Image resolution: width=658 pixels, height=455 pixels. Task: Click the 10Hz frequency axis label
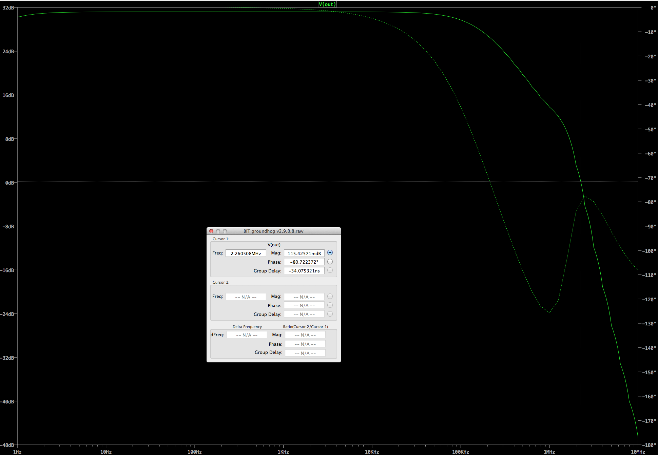point(106,452)
